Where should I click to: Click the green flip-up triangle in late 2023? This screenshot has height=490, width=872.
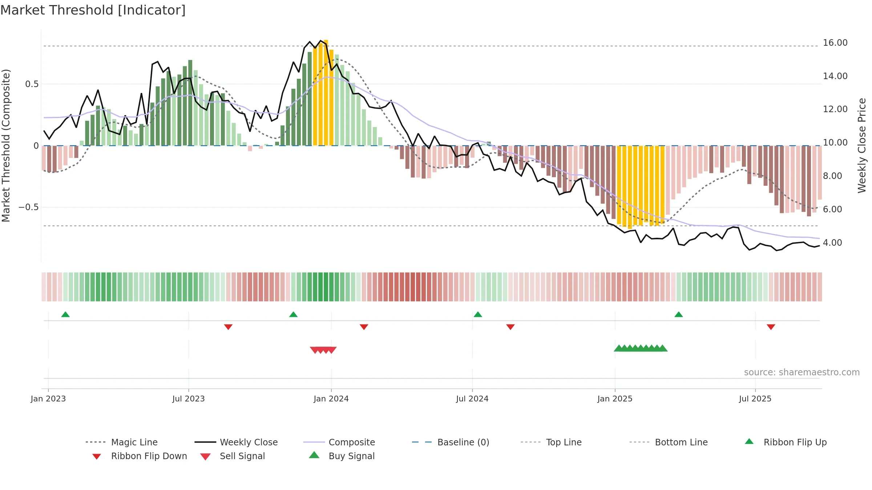tap(293, 314)
